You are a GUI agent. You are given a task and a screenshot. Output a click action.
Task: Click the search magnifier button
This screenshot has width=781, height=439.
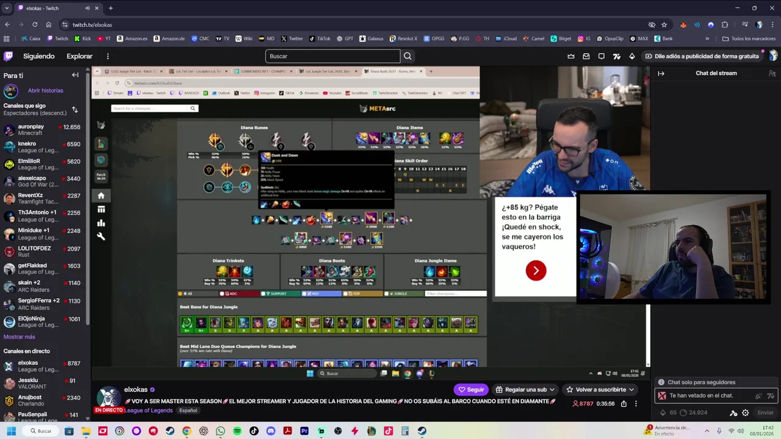coord(408,56)
